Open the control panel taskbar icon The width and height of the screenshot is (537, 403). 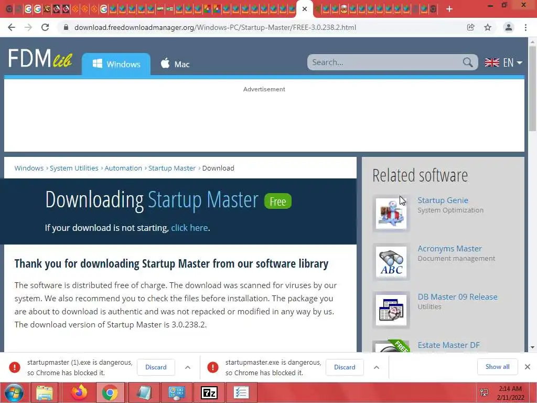click(176, 393)
